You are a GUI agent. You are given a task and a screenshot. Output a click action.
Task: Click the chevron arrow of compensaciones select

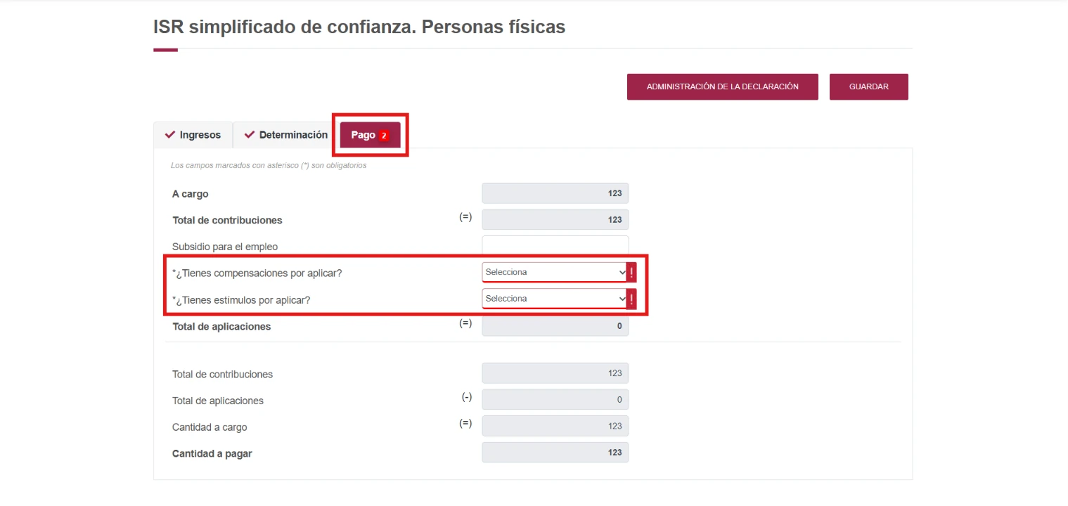click(622, 272)
